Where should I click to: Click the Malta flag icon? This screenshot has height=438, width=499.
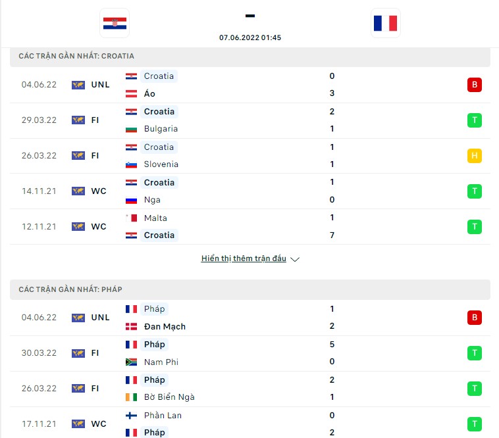[131, 218]
